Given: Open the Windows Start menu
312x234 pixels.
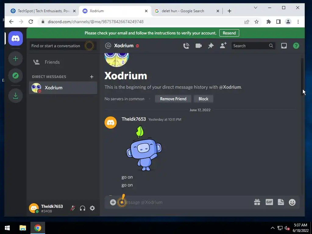Looking at the screenshot, I should click(7, 228).
